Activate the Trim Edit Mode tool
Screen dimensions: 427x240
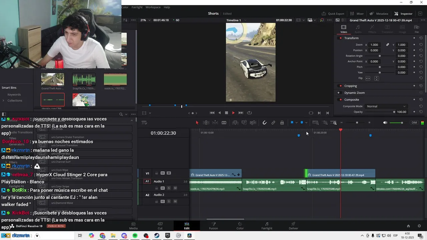tap(206, 123)
